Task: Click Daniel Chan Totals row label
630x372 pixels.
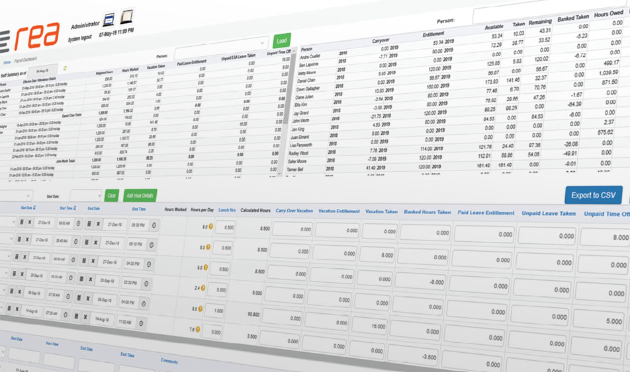Action: (71, 115)
